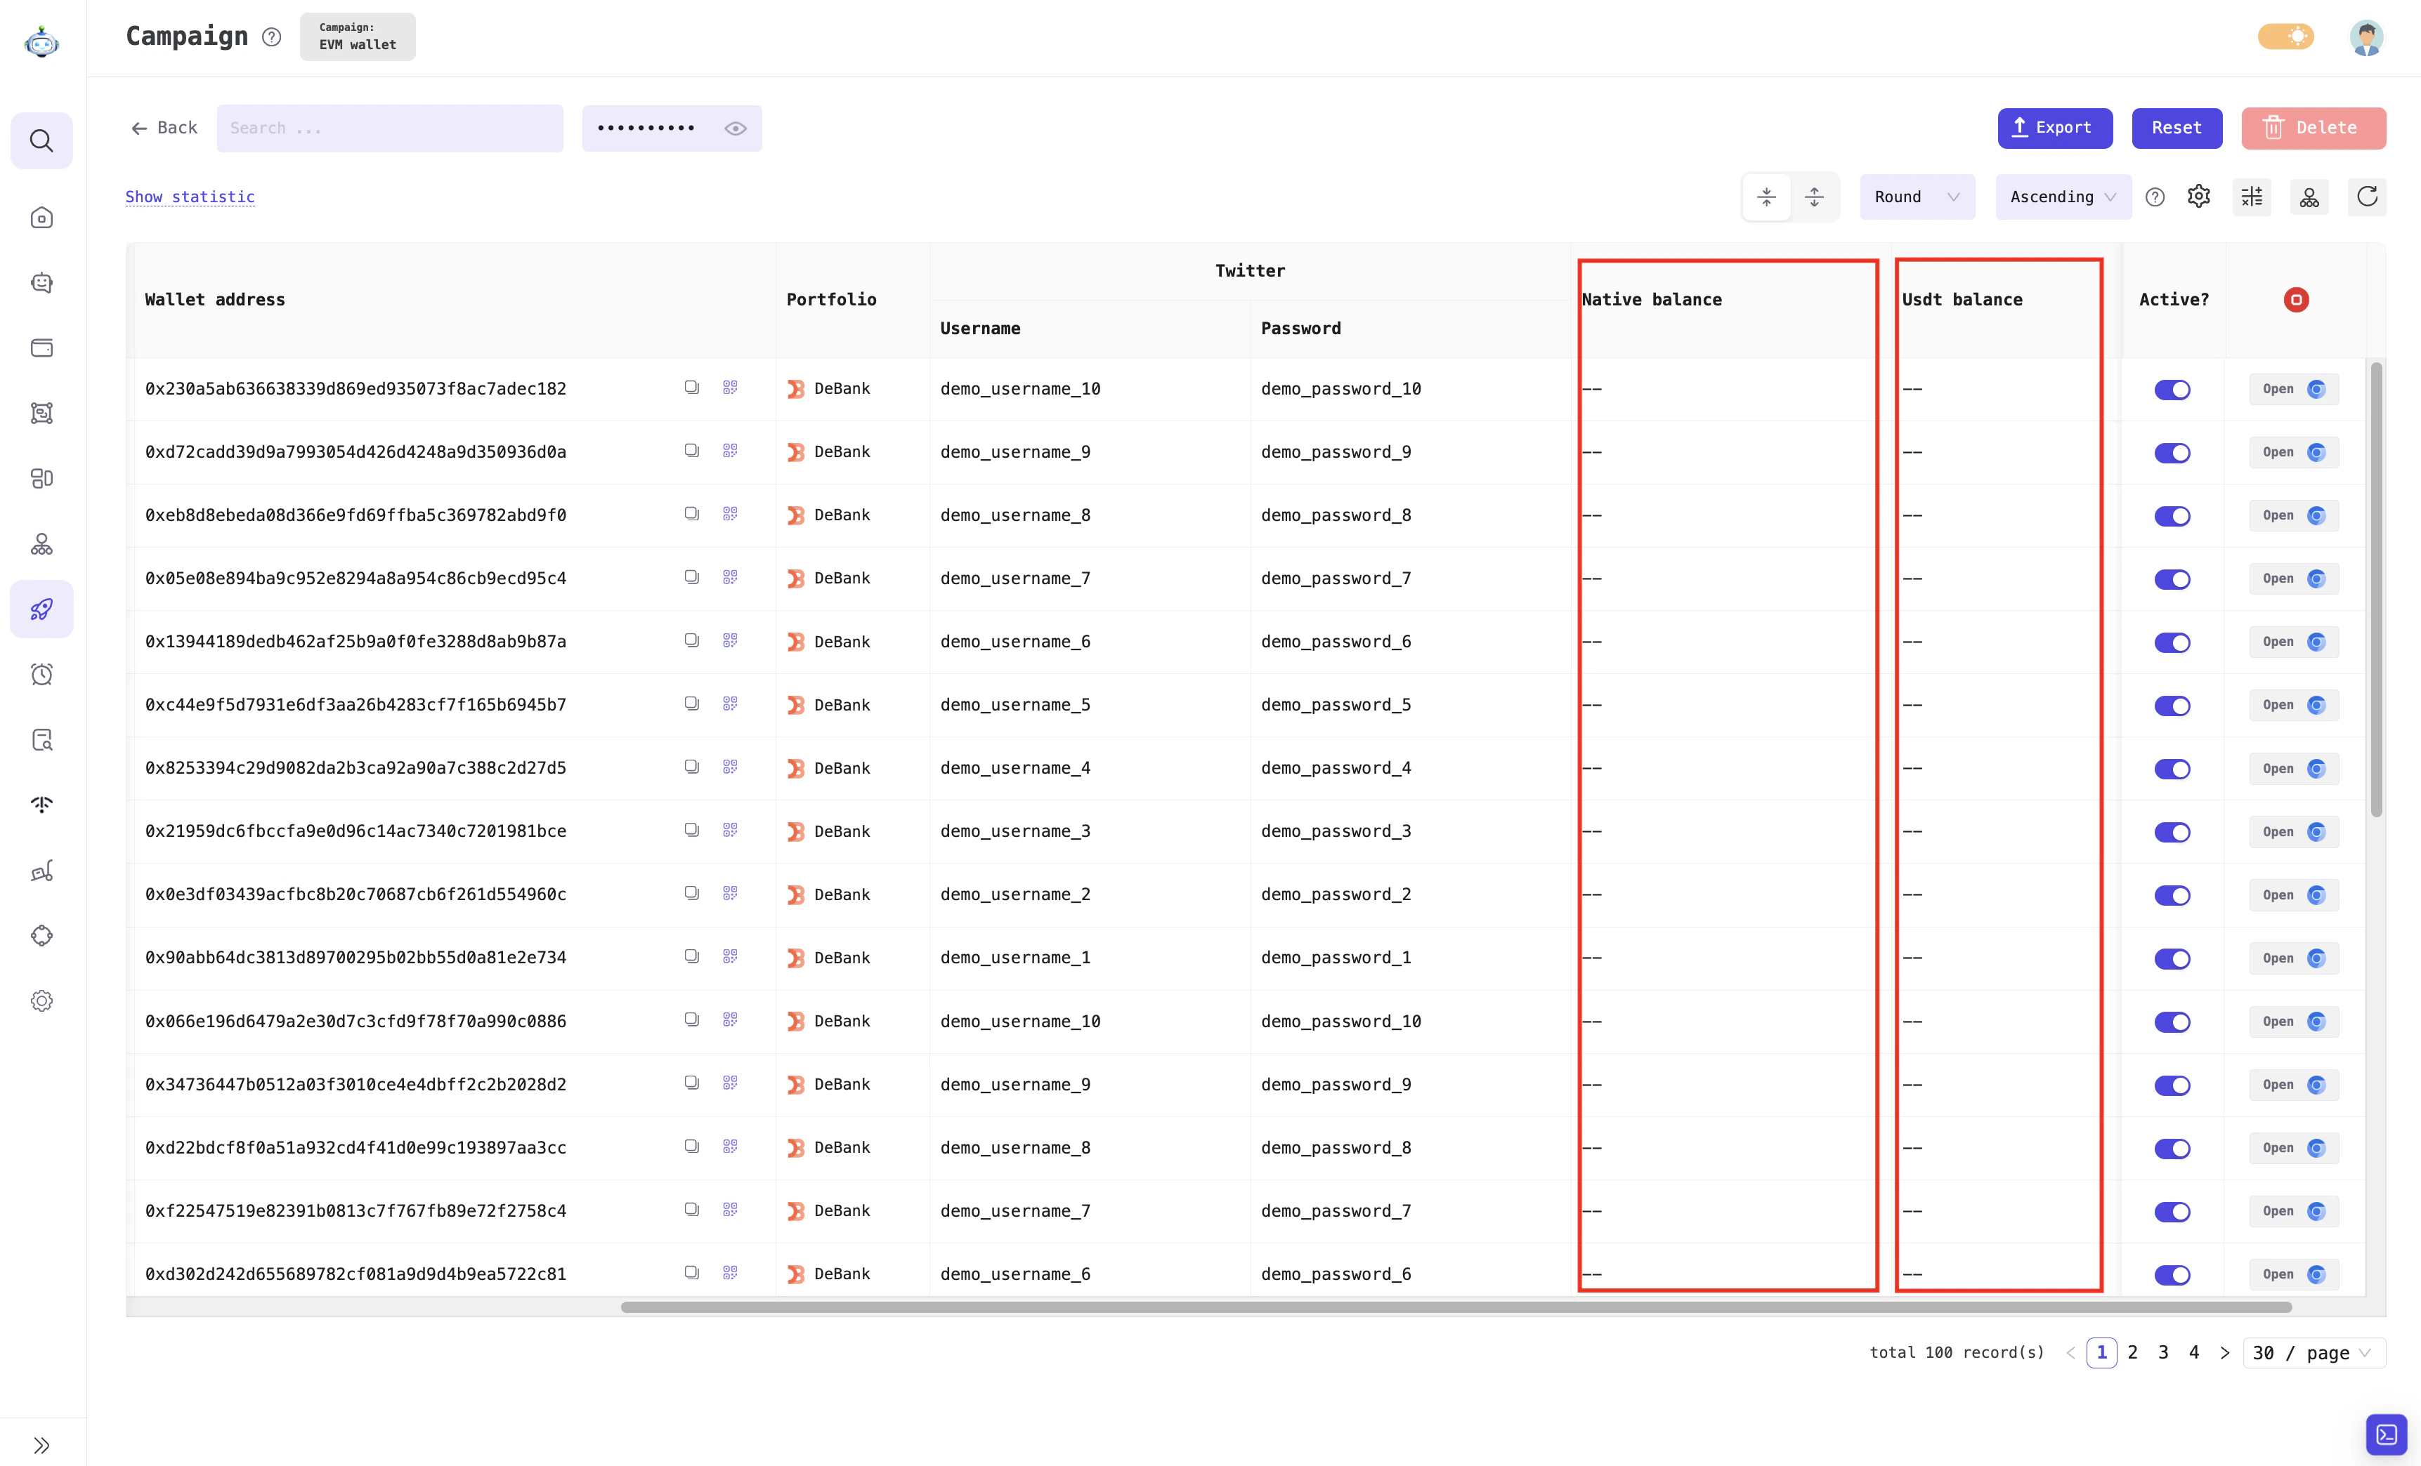The image size is (2421, 1466).
Task: Disable the Active toggle for demo_username_10
Action: pos(2172,389)
